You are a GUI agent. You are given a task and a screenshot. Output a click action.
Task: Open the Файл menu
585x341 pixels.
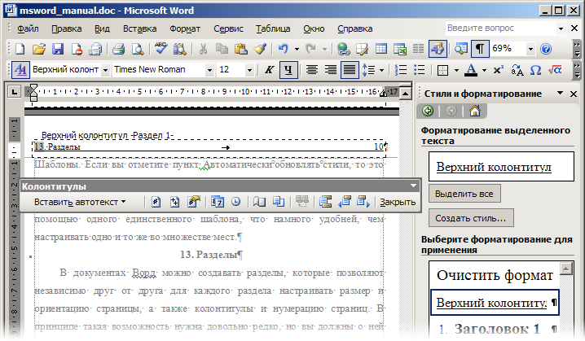pos(28,28)
